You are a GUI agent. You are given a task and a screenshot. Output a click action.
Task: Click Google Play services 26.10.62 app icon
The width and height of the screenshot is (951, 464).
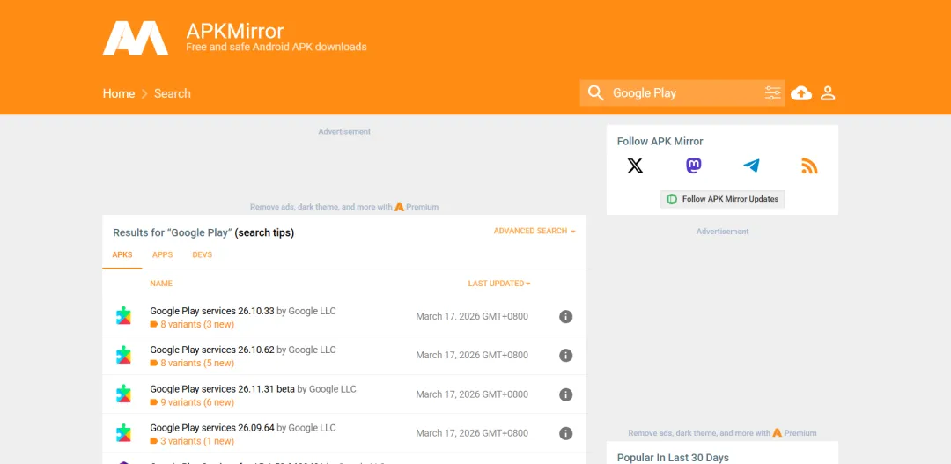124,355
